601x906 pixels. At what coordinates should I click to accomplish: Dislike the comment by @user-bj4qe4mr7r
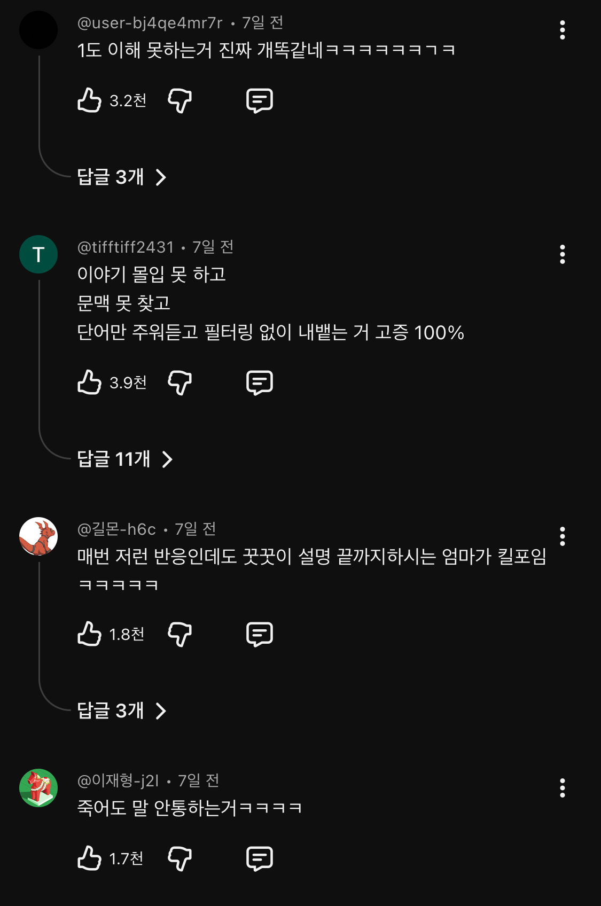tap(179, 100)
